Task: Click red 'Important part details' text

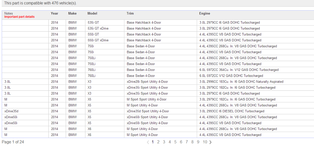Action: pos(19,17)
